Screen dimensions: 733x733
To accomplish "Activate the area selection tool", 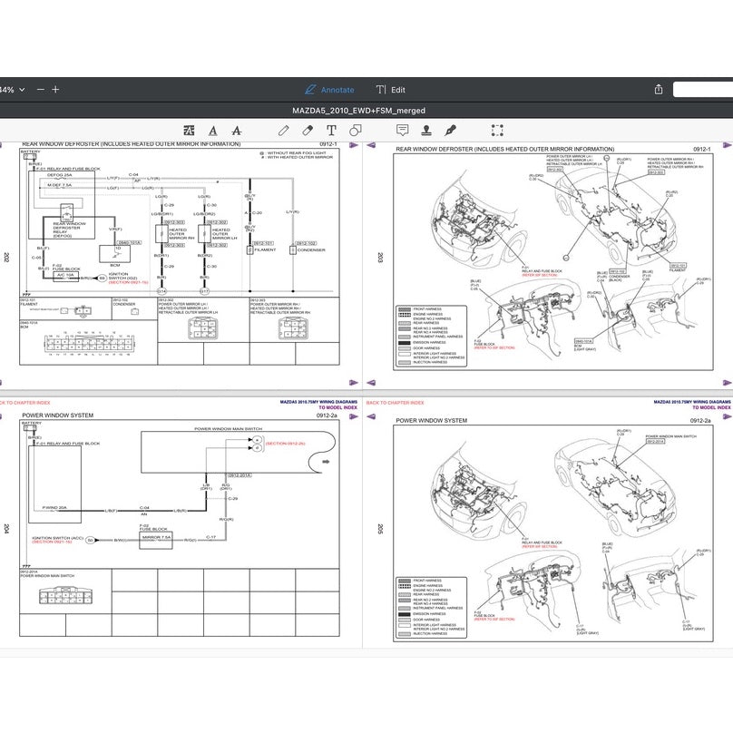I will click(x=497, y=131).
